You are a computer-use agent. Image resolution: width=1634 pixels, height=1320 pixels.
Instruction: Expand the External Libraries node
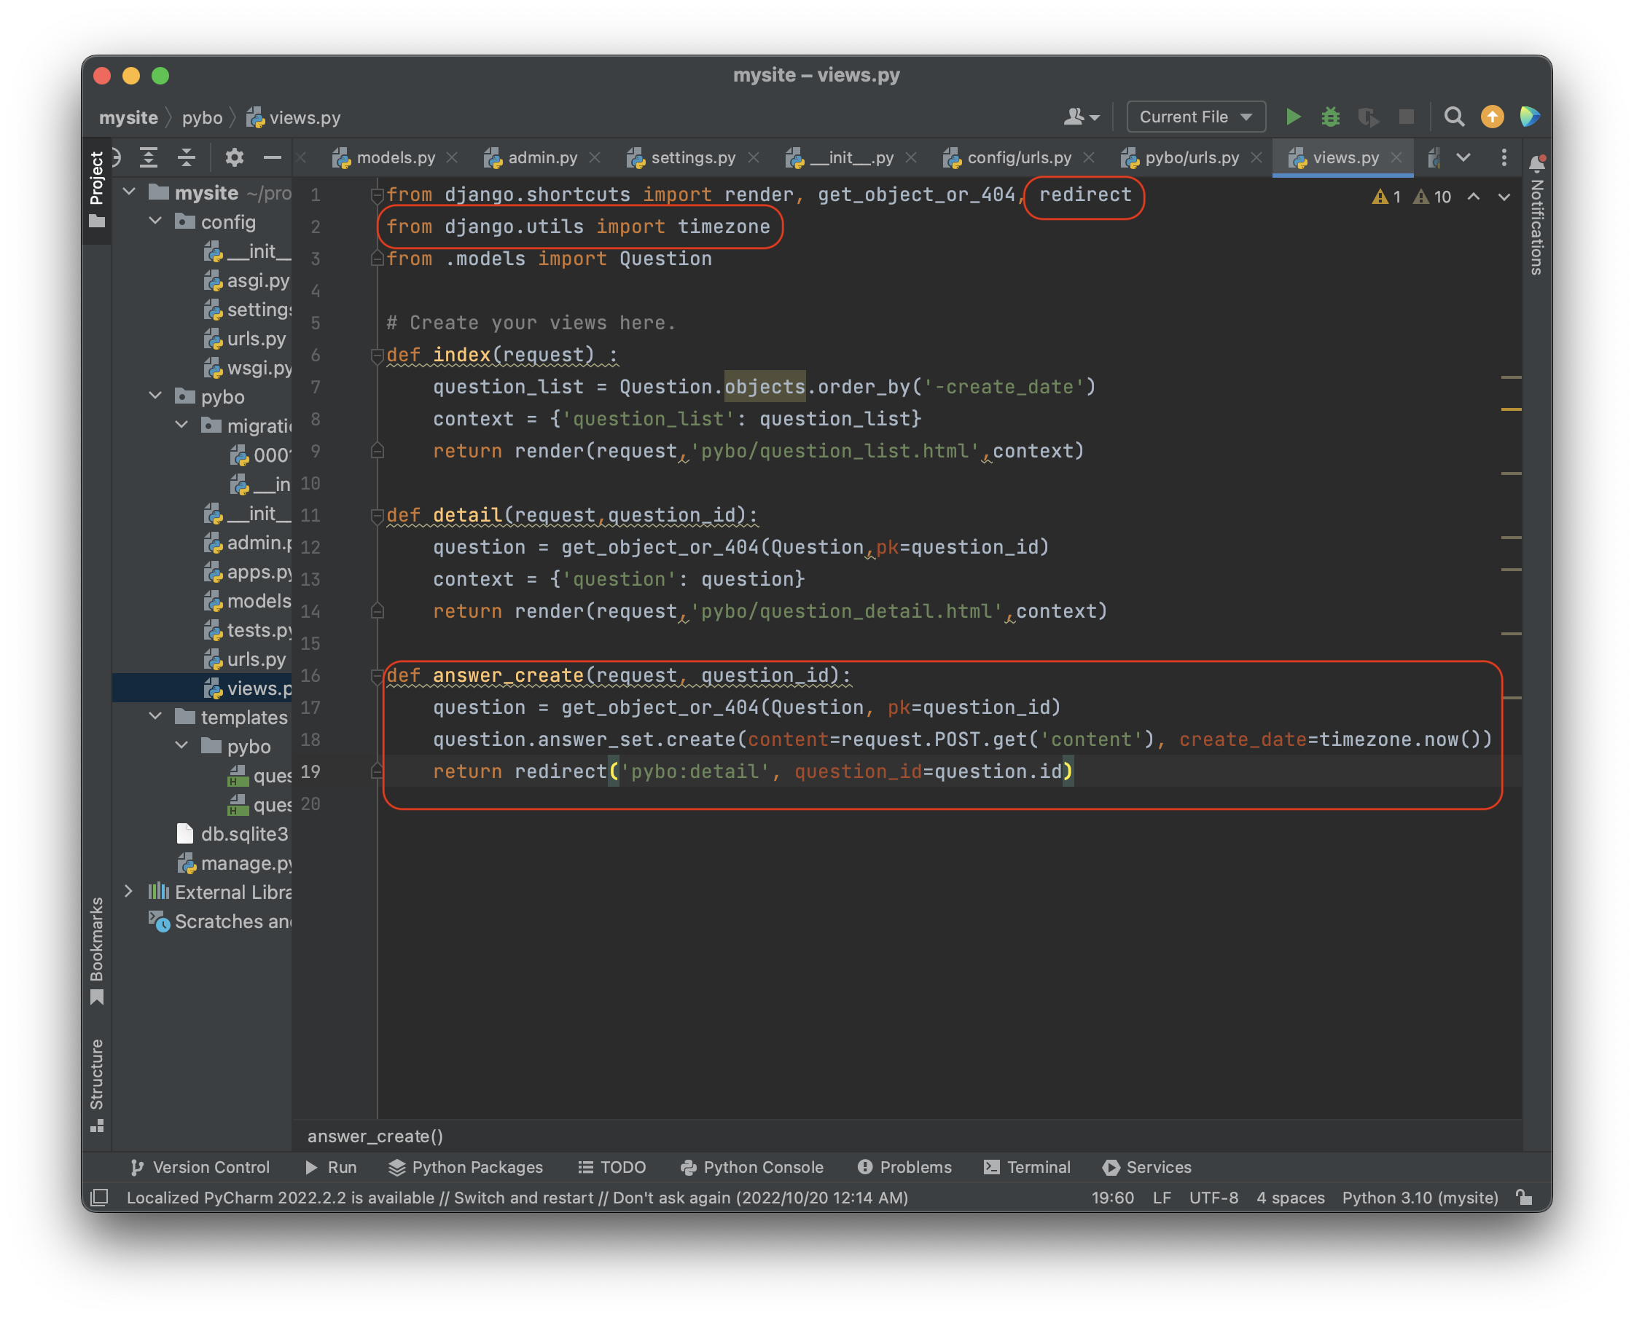(128, 891)
